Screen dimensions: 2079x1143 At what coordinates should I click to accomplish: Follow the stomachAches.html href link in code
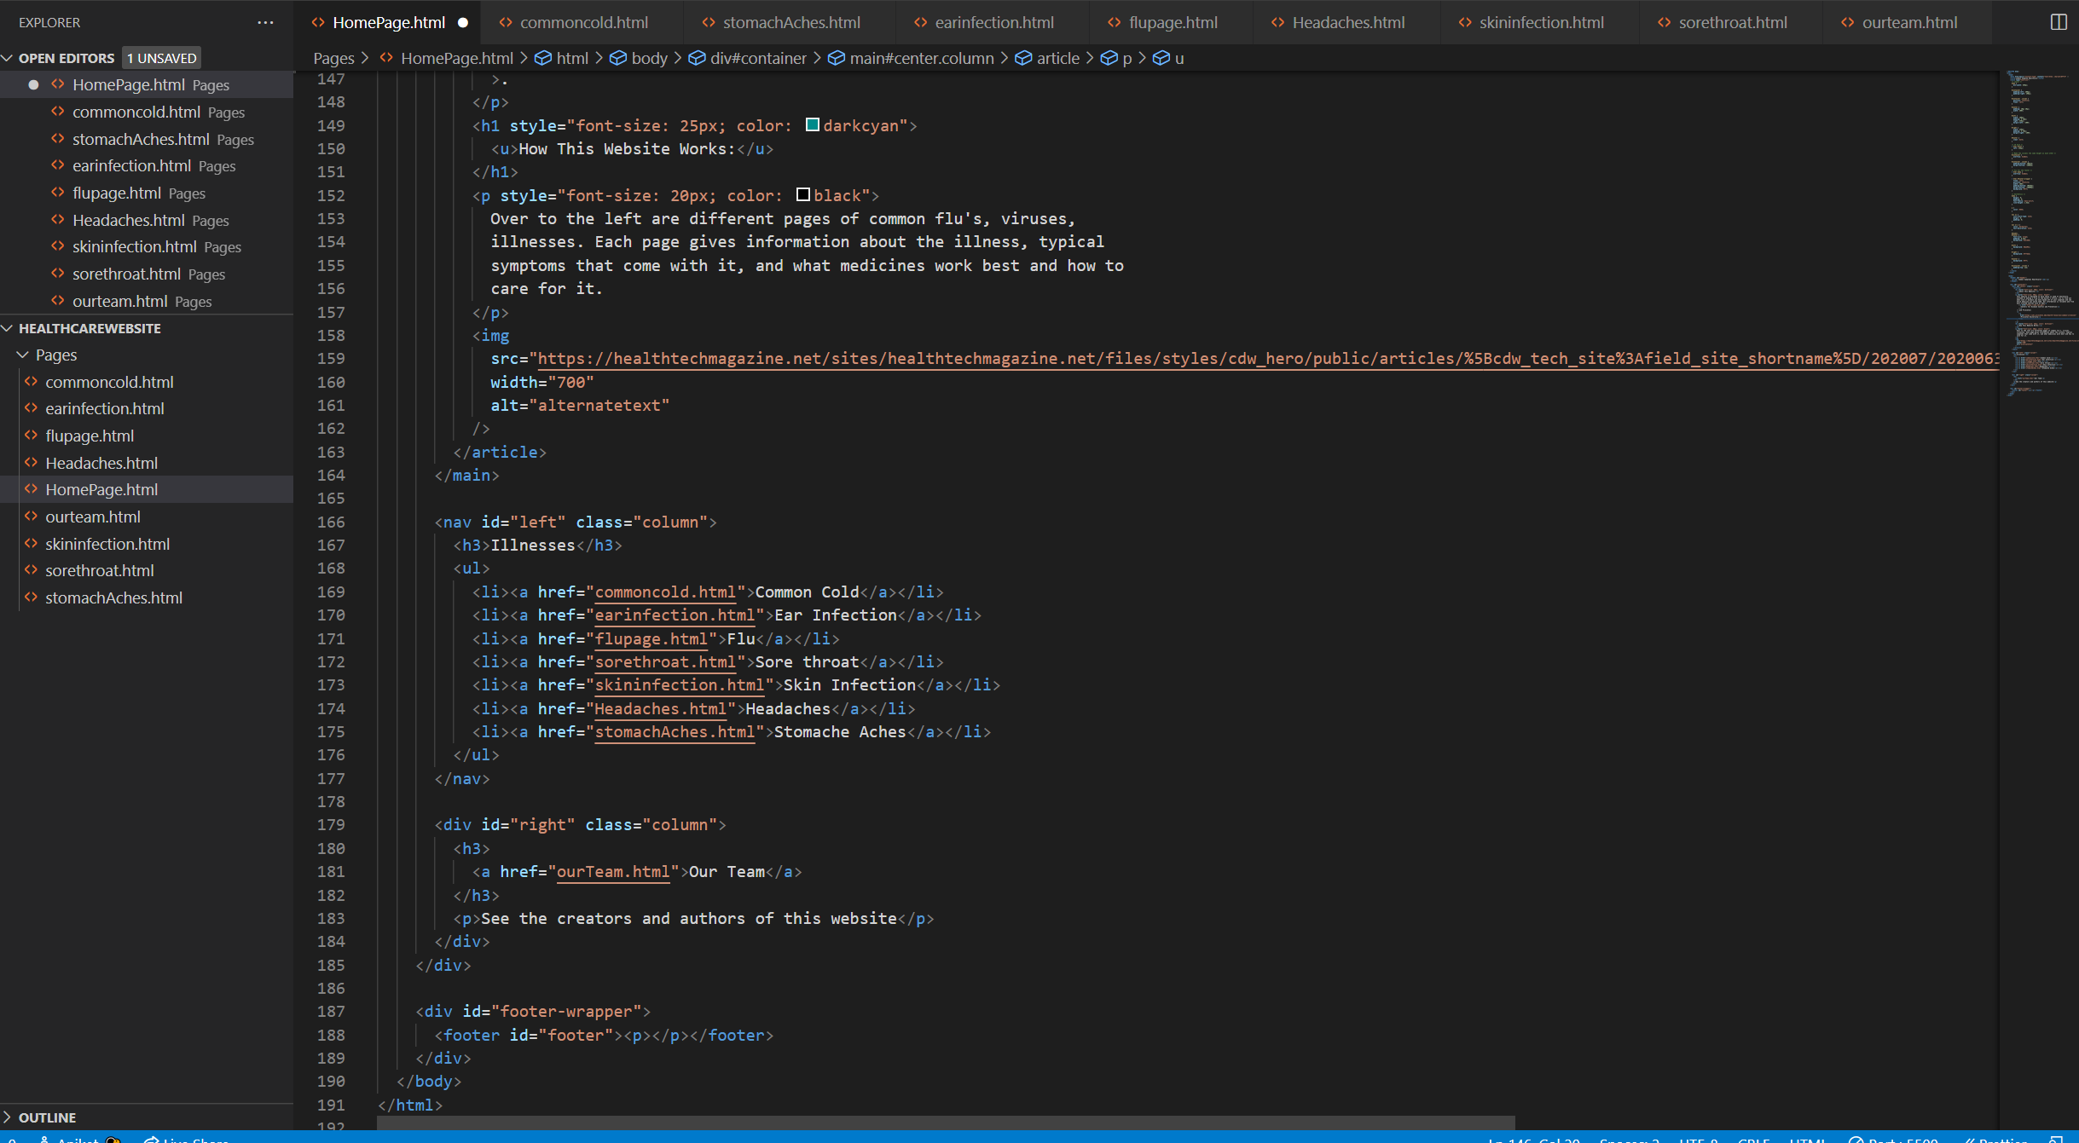coord(674,732)
